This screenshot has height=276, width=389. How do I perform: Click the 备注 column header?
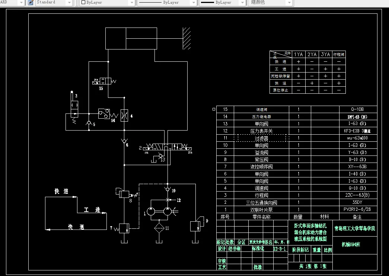(357, 217)
